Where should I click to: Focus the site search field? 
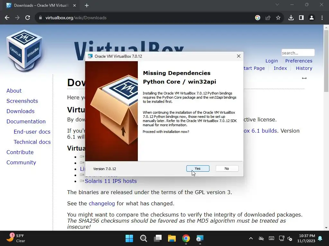[x=298, y=53]
